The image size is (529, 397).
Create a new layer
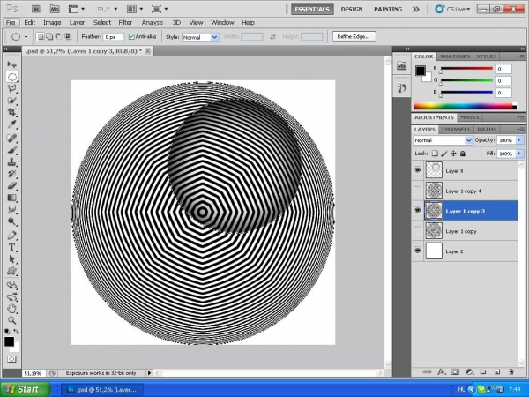click(497, 371)
